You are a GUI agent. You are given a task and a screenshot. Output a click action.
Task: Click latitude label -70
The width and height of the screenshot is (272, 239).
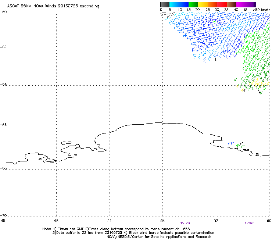click(3, 216)
